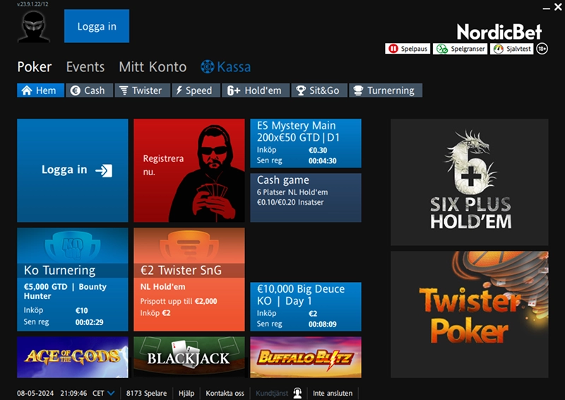Open the Spelpaus responsible gaming button
This screenshot has height=400, width=565.
[x=408, y=49]
